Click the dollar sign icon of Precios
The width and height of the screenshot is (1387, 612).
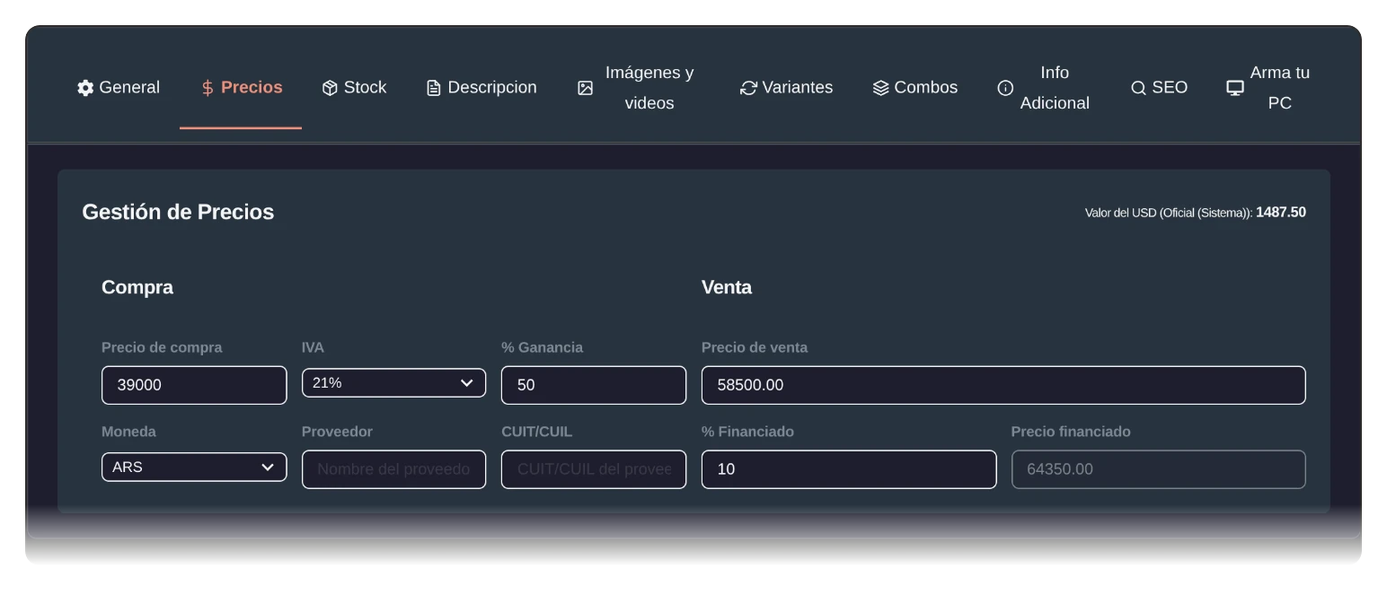click(x=208, y=88)
